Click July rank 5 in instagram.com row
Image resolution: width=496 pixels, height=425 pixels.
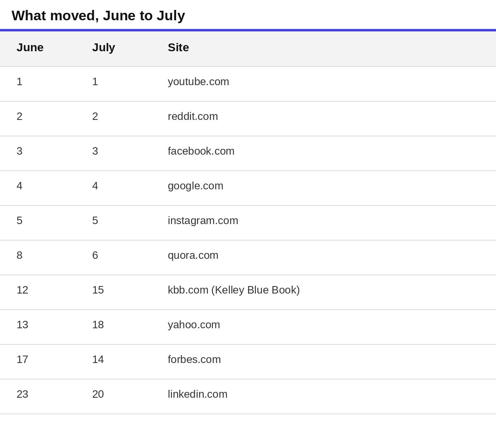[x=95, y=221]
